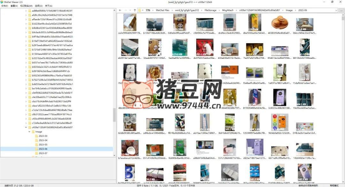Open the 关于(A) menu

tap(49, 6)
